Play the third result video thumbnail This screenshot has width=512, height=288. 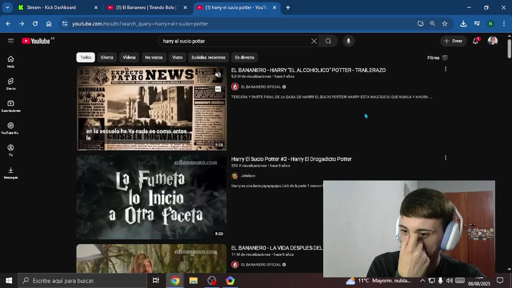(x=152, y=259)
